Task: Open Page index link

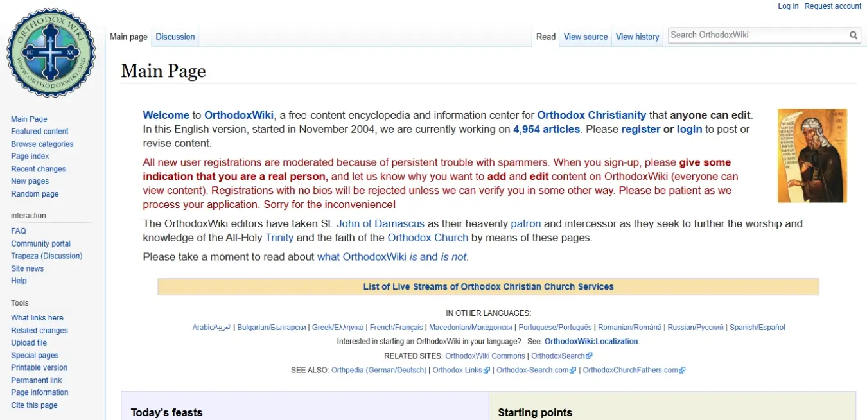Action: point(30,157)
